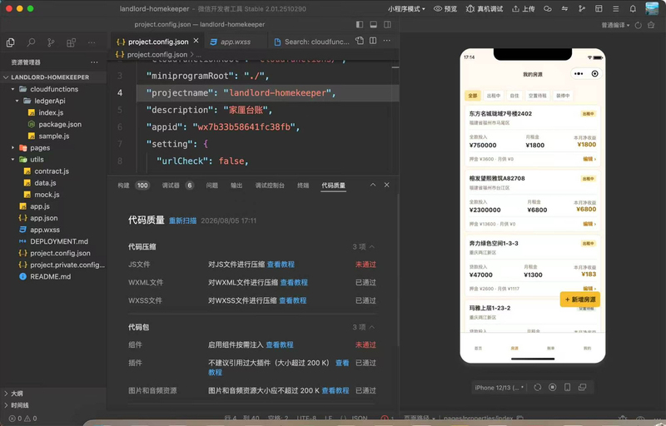Toggle the bottom panel layout icon
This screenshot has height=426, width=666.
[x=373, y=25]
